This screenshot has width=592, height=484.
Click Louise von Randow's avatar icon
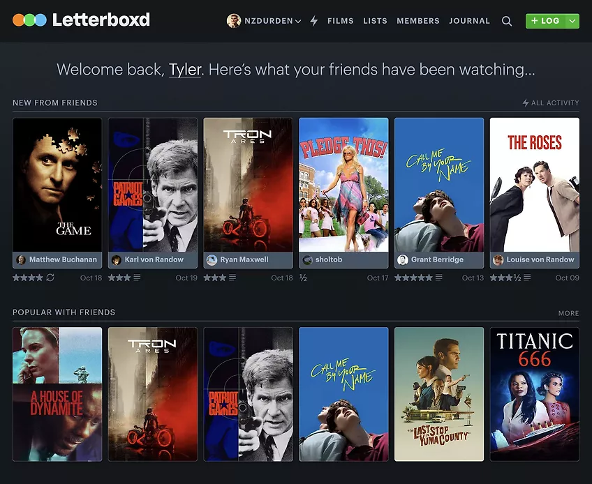[498, 259]
